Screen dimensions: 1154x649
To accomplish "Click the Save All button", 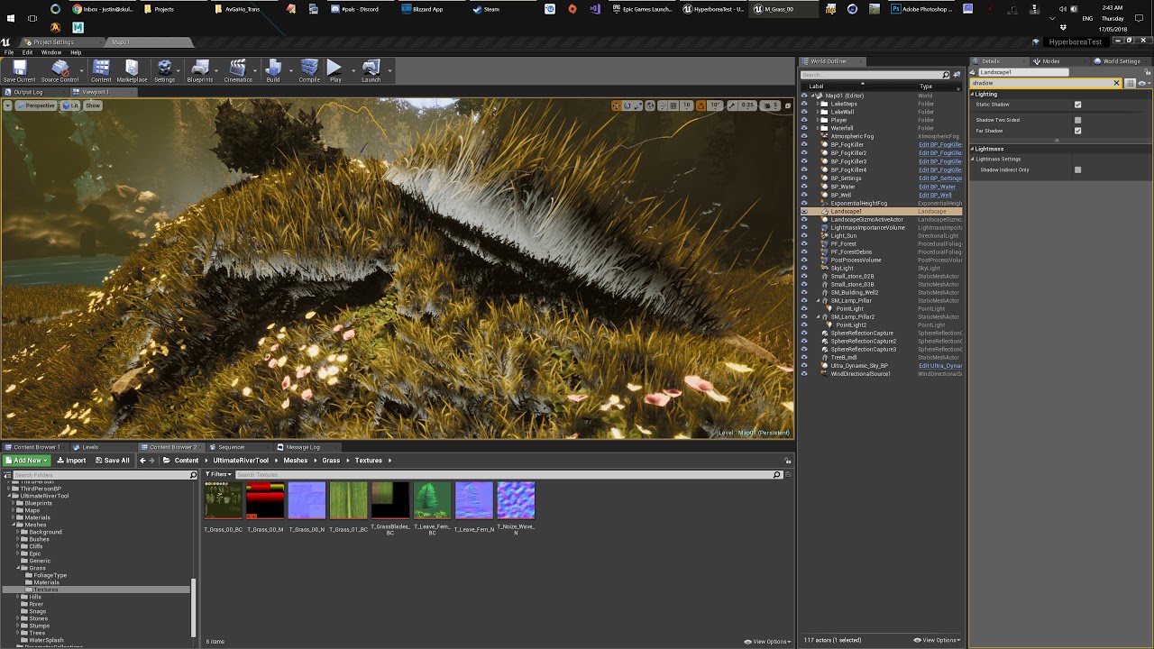I will click(x=112, y=461).
